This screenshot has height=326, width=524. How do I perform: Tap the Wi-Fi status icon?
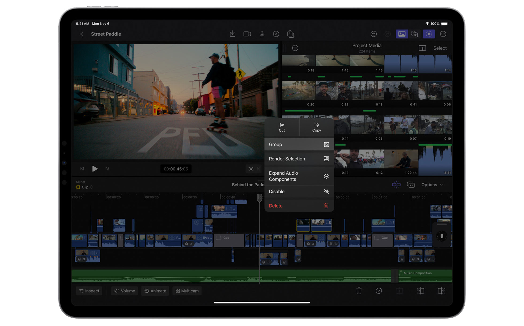(427, 24)
